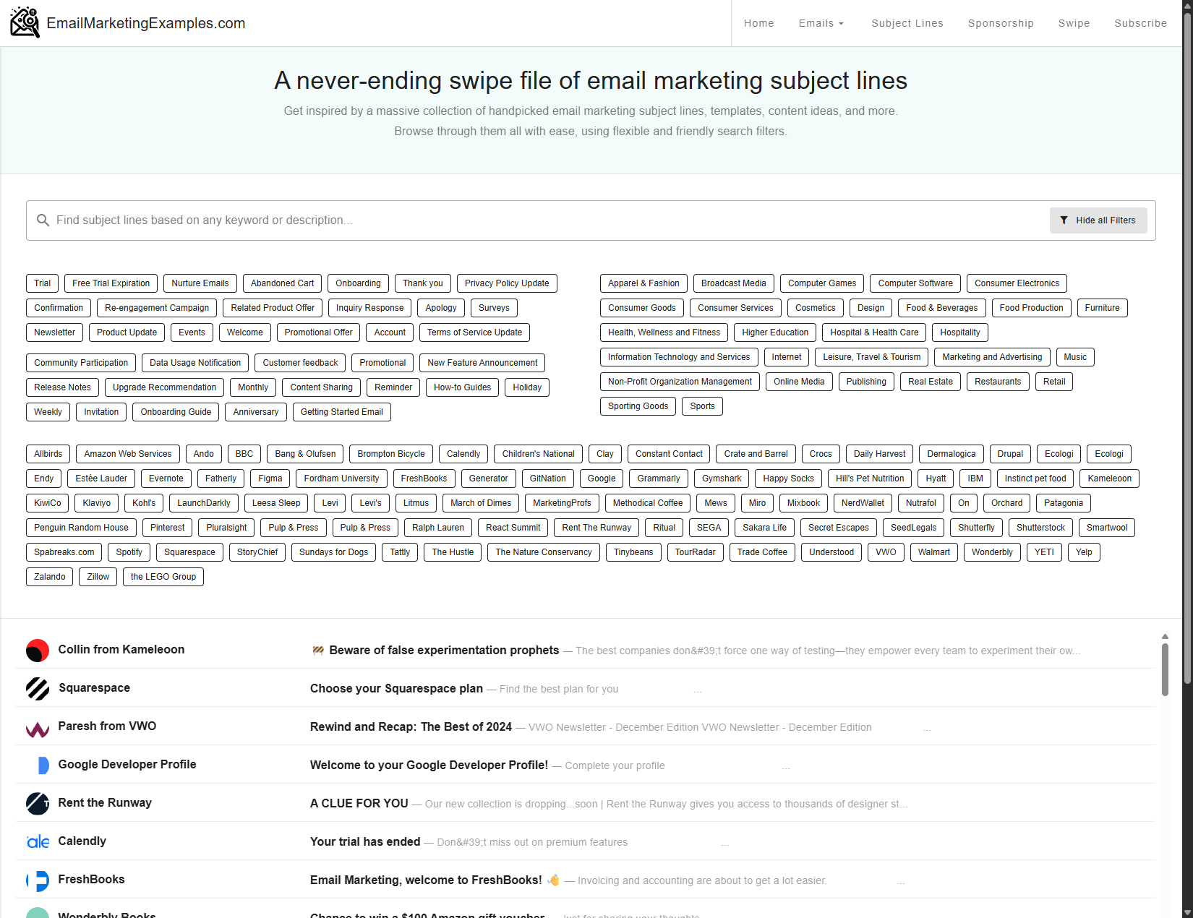Filter by Kameleoon brand tag
The width and height of the screenshot is (1193, 918).
click(1110, 479)
